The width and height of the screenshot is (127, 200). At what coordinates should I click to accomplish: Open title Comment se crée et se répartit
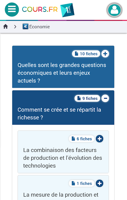[x=59, y=113]
